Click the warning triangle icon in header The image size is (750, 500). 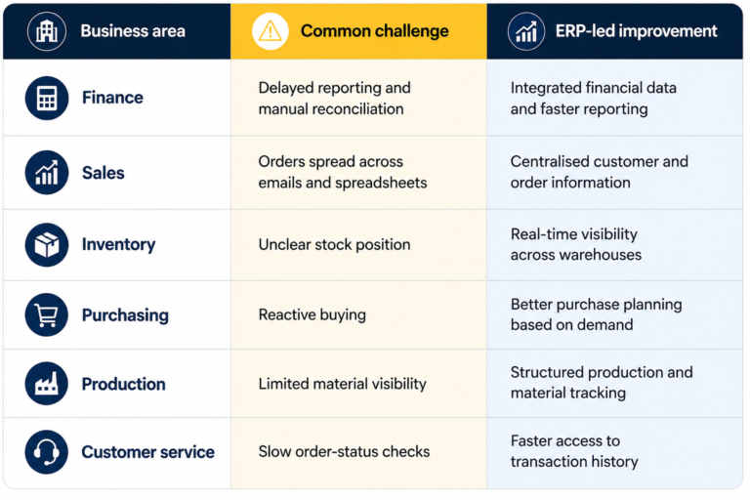point(271,31)
